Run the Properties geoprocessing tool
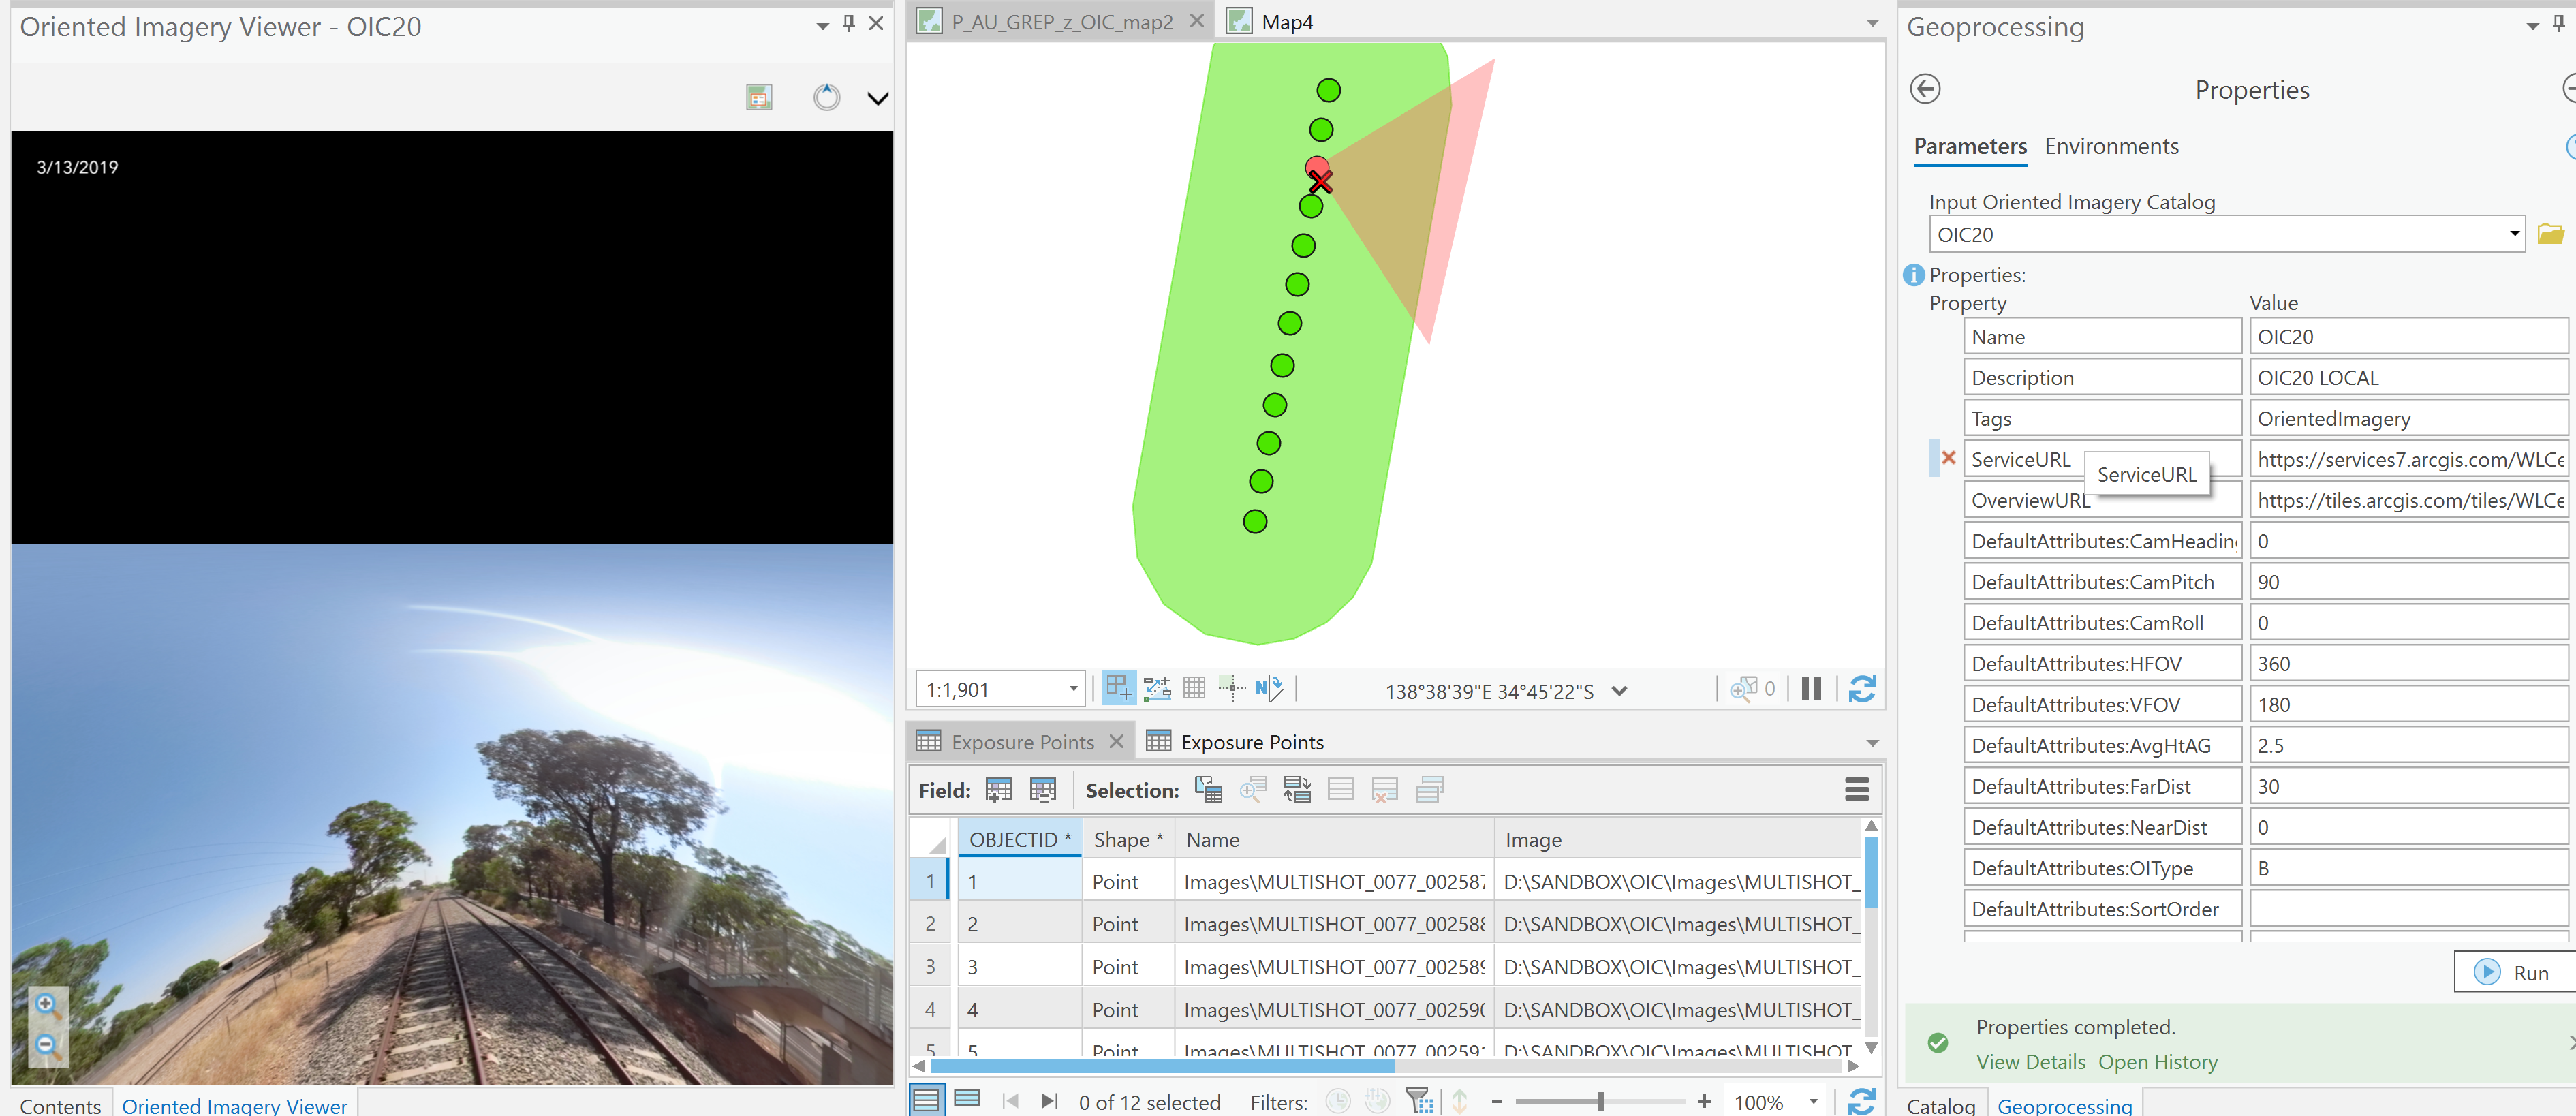The width and height of the screenshot is (2576, 1116). pos(2514,973)
